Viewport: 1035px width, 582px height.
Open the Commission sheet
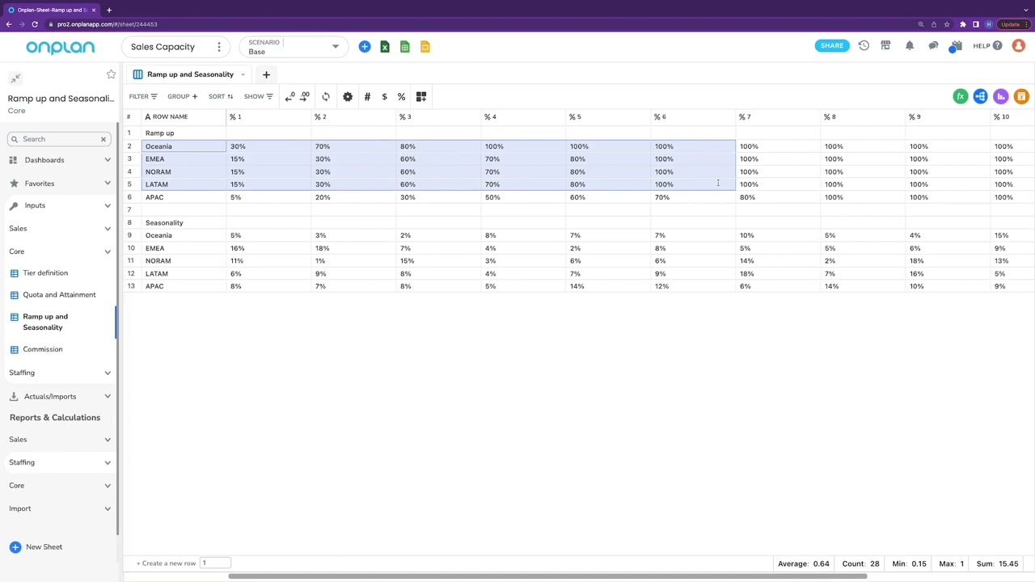pos(43,349)
